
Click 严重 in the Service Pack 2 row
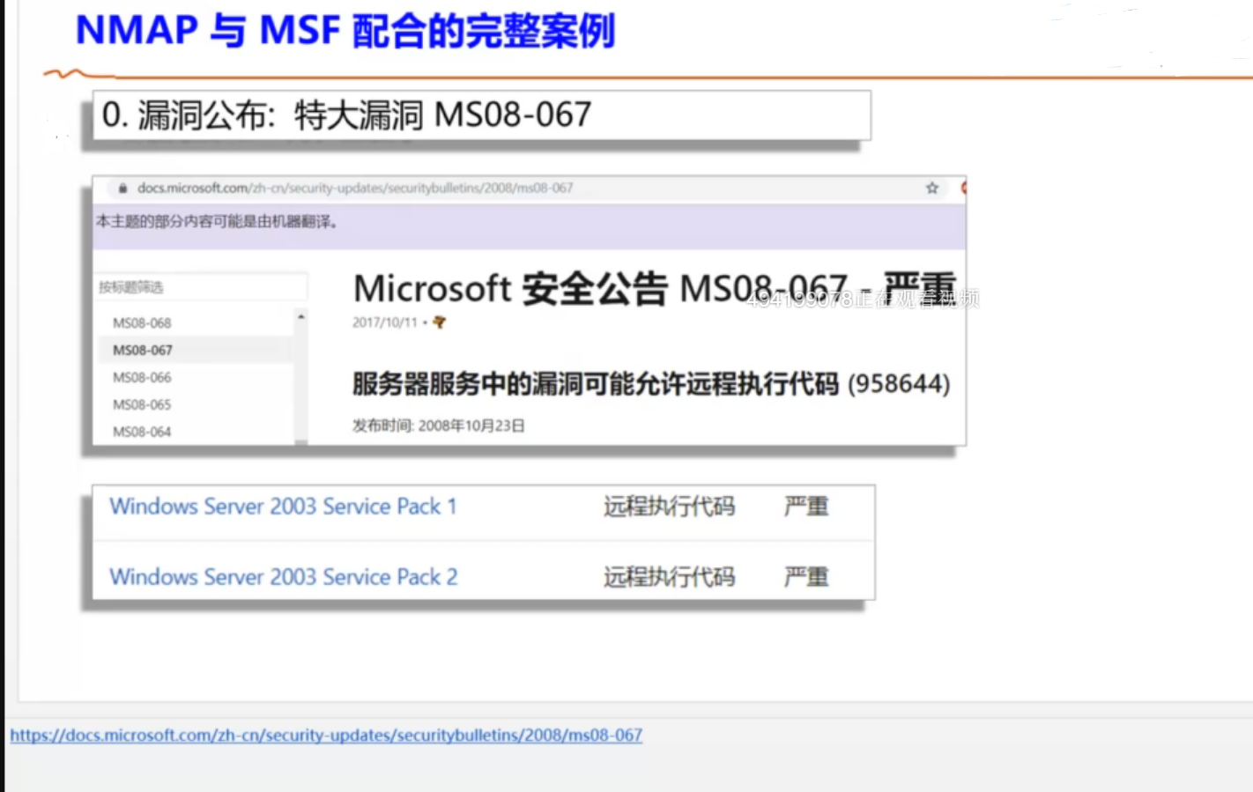(806, 577)
